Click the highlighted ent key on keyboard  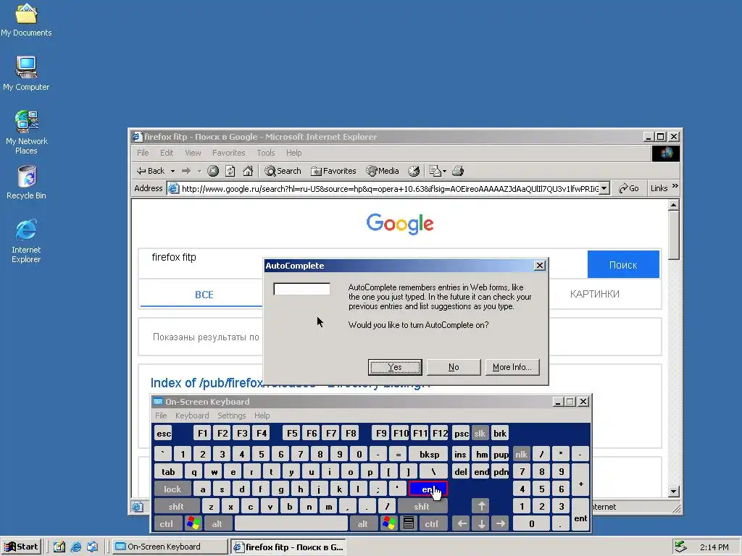tap(428, 489)
